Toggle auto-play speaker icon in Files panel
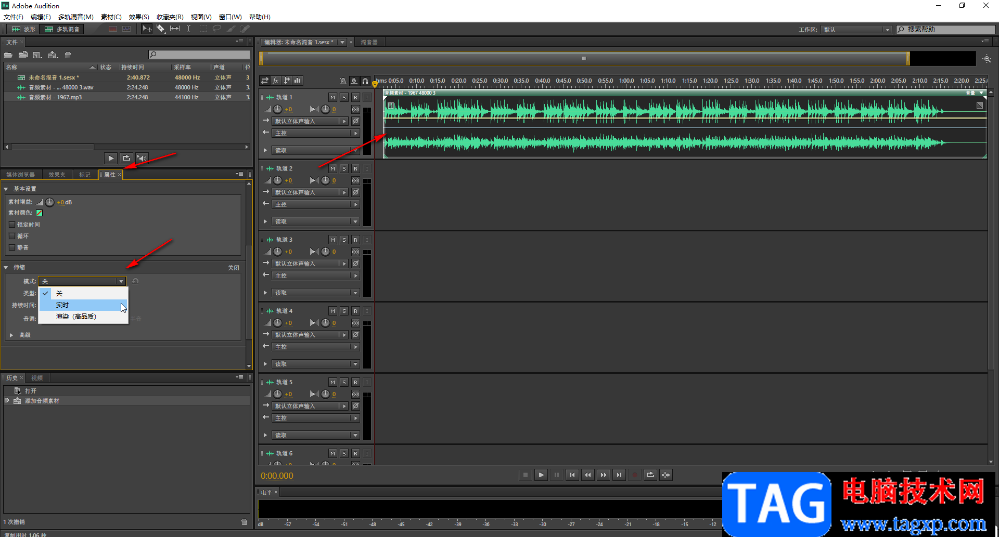Viewport: 999px width, 537px height. coord(142,158)
